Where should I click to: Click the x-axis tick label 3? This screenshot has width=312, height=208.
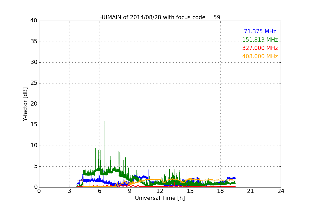click(69, 191)
